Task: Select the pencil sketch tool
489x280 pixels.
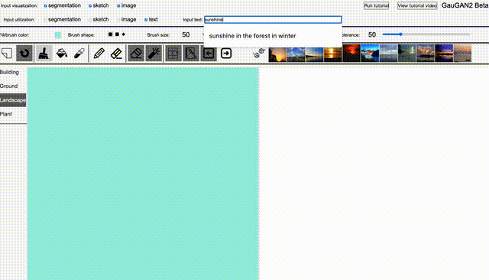Action: (99, 54)
